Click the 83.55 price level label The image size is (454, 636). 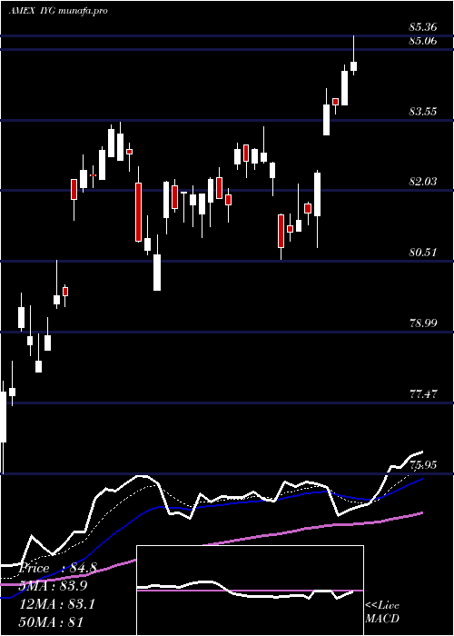coord(423,111)
